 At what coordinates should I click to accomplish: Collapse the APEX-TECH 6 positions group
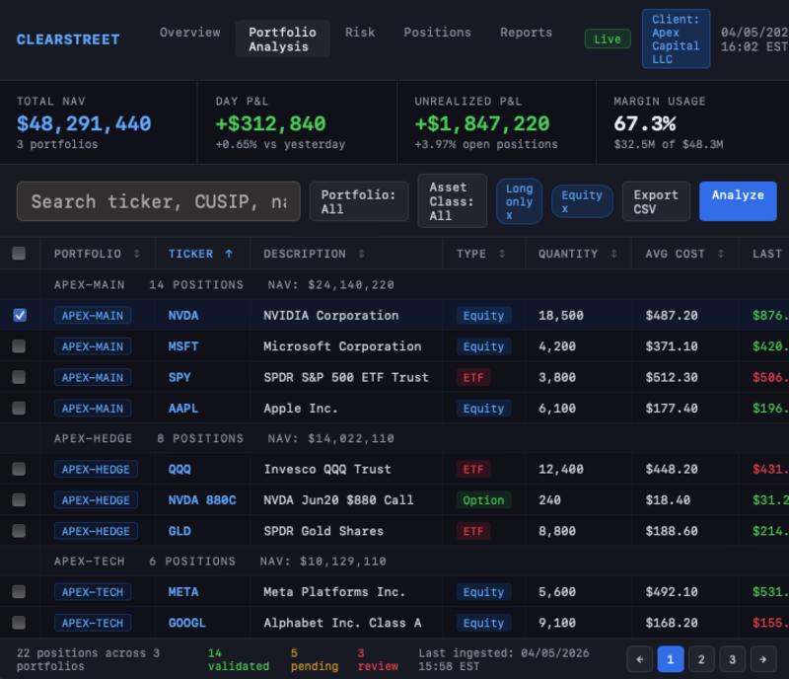[x=394, y=562]
